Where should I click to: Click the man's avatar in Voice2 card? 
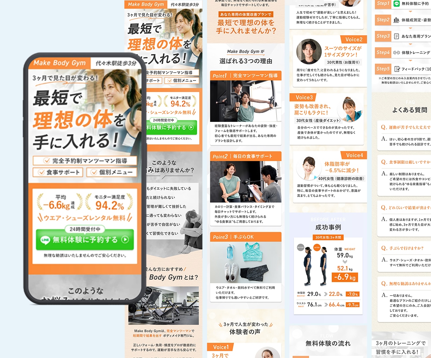point(309,52)
